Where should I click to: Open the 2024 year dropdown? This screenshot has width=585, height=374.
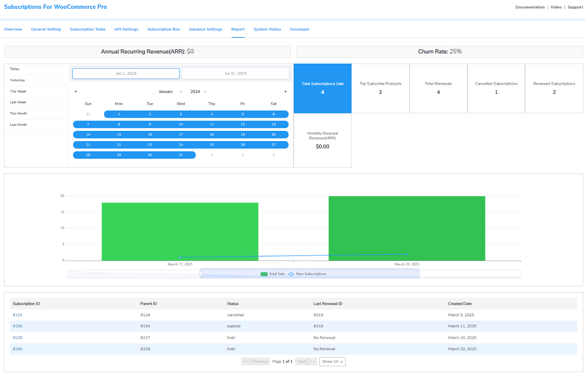(x=198, y=91)
